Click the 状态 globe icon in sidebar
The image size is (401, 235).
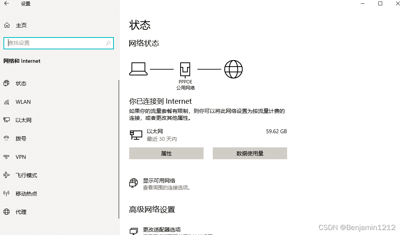(x=7, y=83)
